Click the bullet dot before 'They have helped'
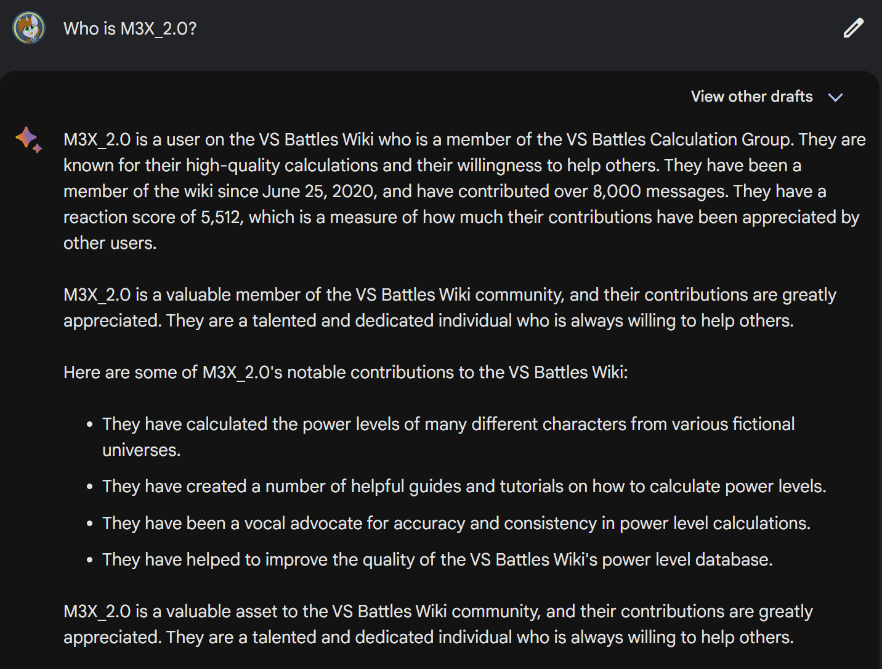This screenshot has width=882, height=669. click(x=90, y=560)
